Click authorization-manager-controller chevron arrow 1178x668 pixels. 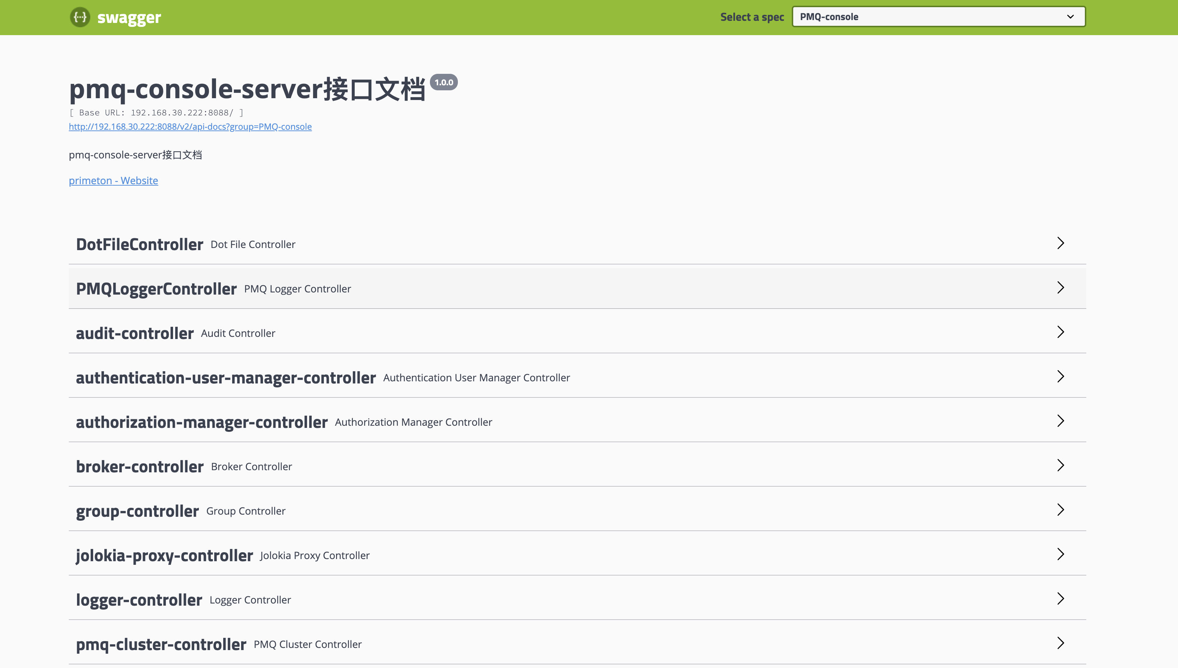coord(1060,421)
